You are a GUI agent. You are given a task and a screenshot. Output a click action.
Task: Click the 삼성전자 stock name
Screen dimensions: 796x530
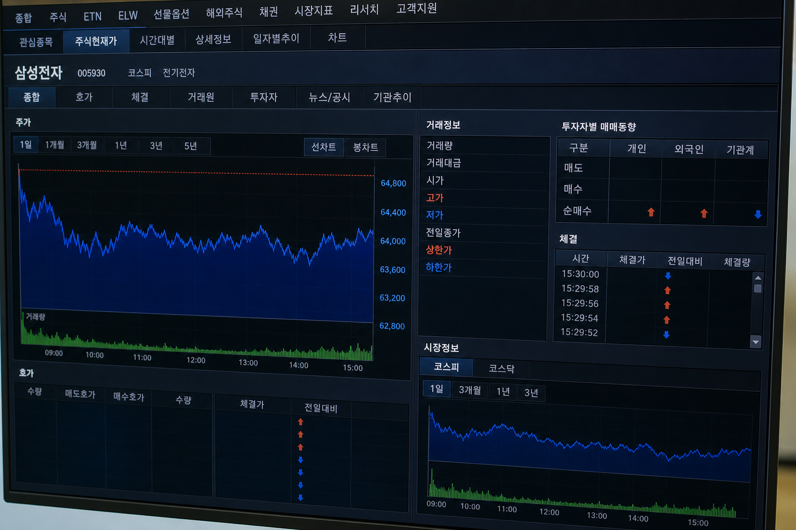pos(39,72)
